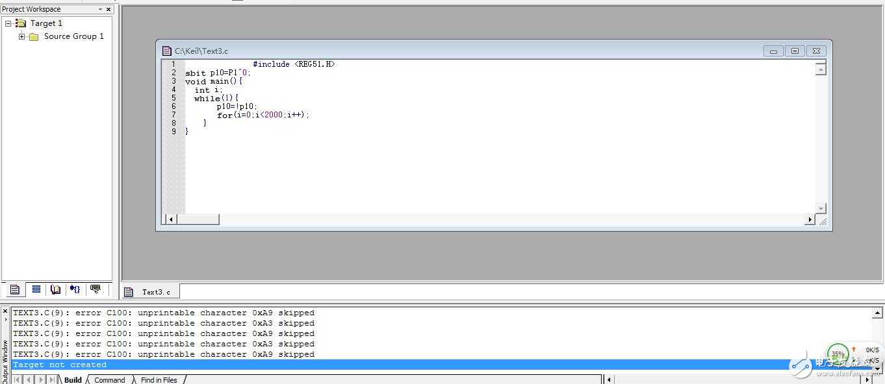The width and height of the screenshot is (885, 384).
Task: Click the editor horizontal scroll left arrow
Action: tap(171, 219)
